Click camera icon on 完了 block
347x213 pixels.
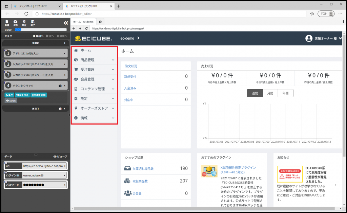pyautogui.click(x=60, y=109)
